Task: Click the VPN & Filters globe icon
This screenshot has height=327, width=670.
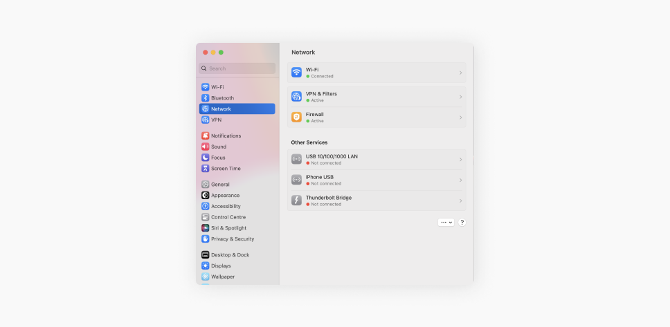Action: tap(296, 97)
